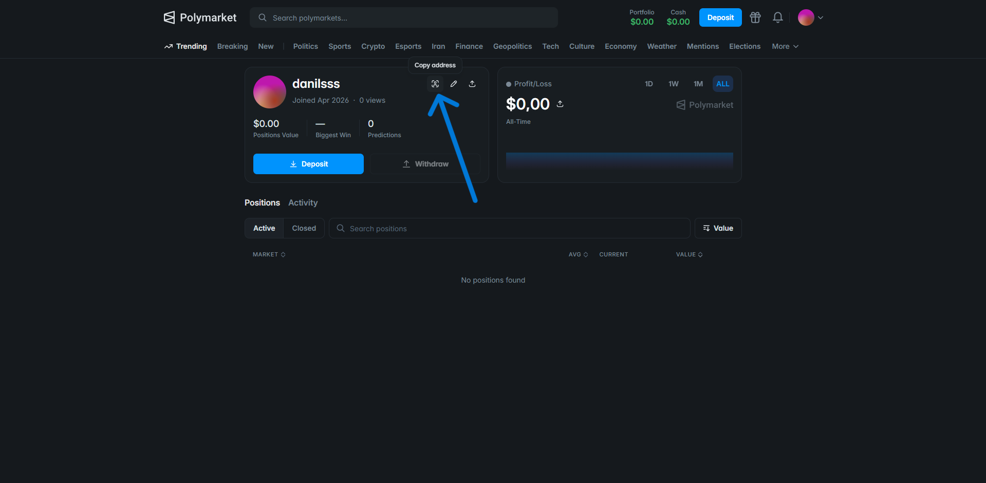986x483 pixels.
Task: Click the edit profile pencil icon
Action: click(454, 84)
